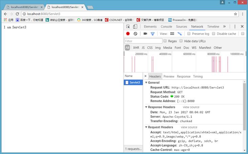
Task: Open the 文章列表 bookmark
Action: coord(150,20)
